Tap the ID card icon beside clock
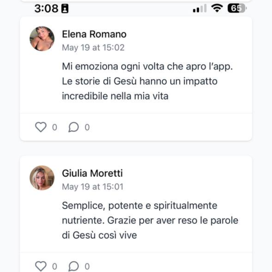The image size is (272, 272). [x=65, y=9]
